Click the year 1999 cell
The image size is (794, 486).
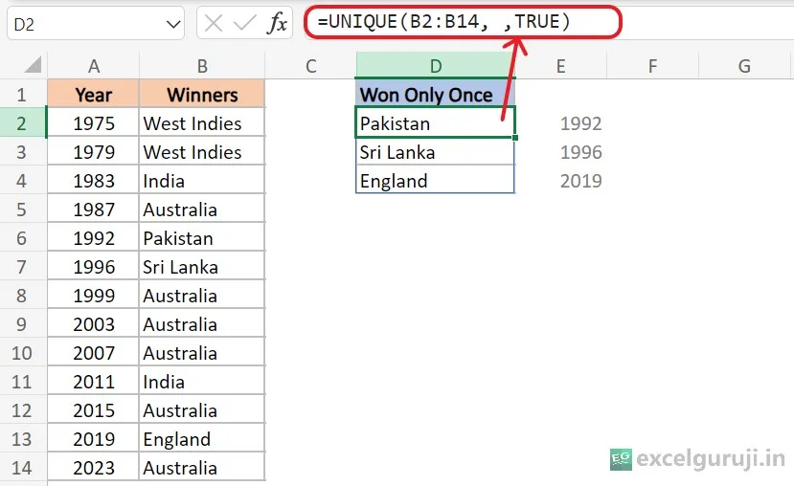tap(94, 296)
